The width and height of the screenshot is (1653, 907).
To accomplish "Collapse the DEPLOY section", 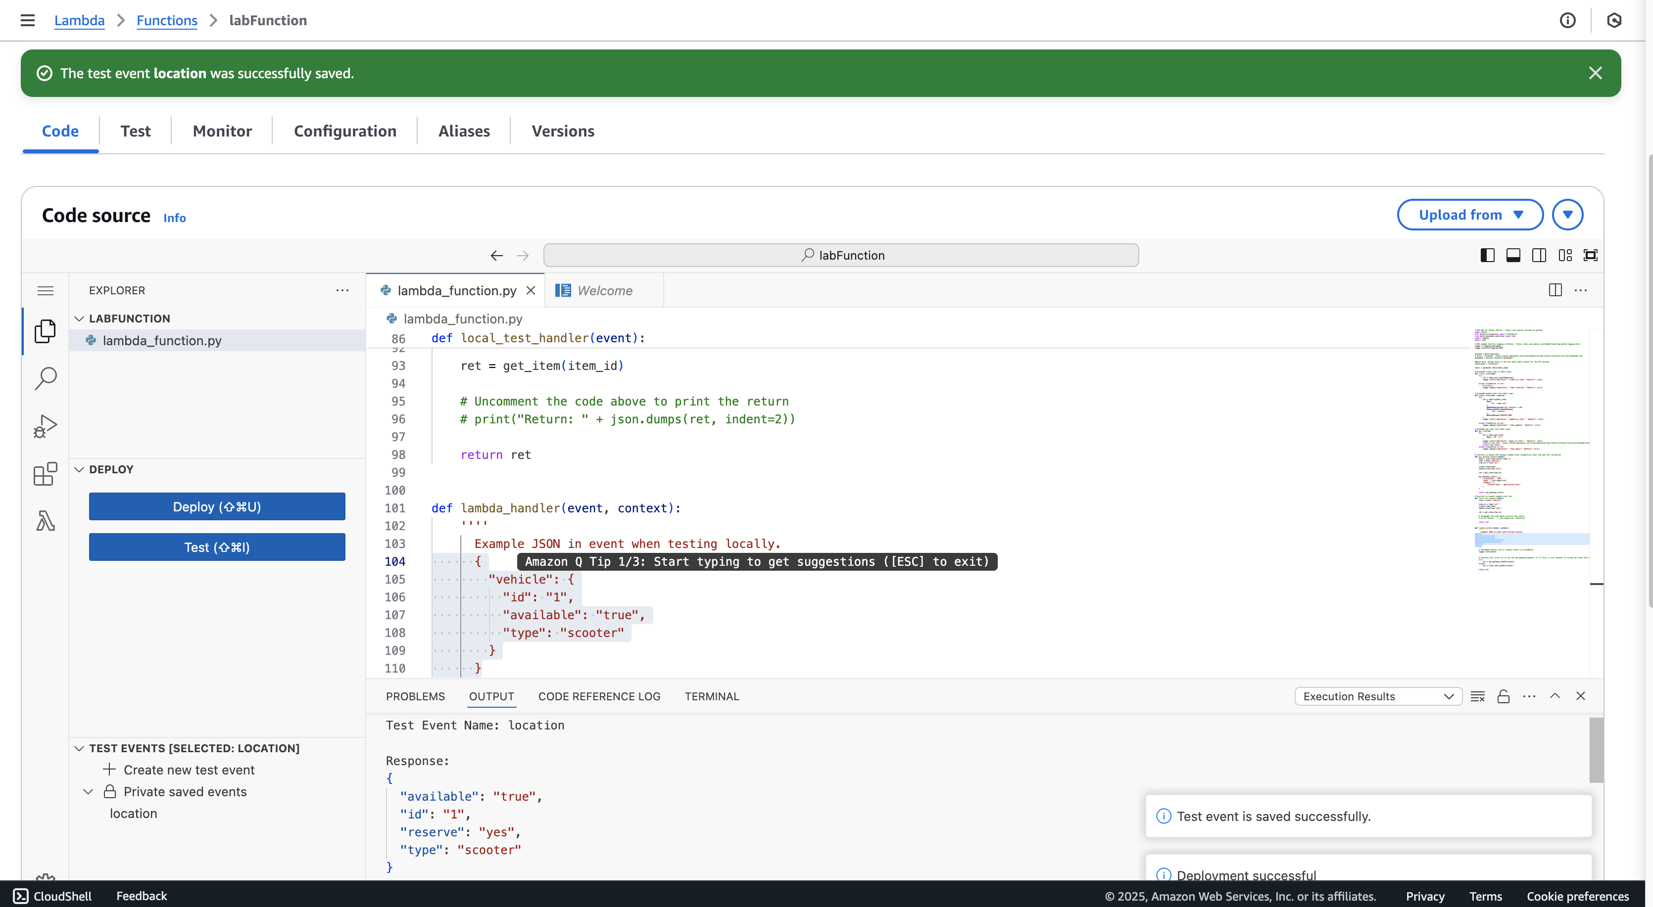I will click(80, 469).
